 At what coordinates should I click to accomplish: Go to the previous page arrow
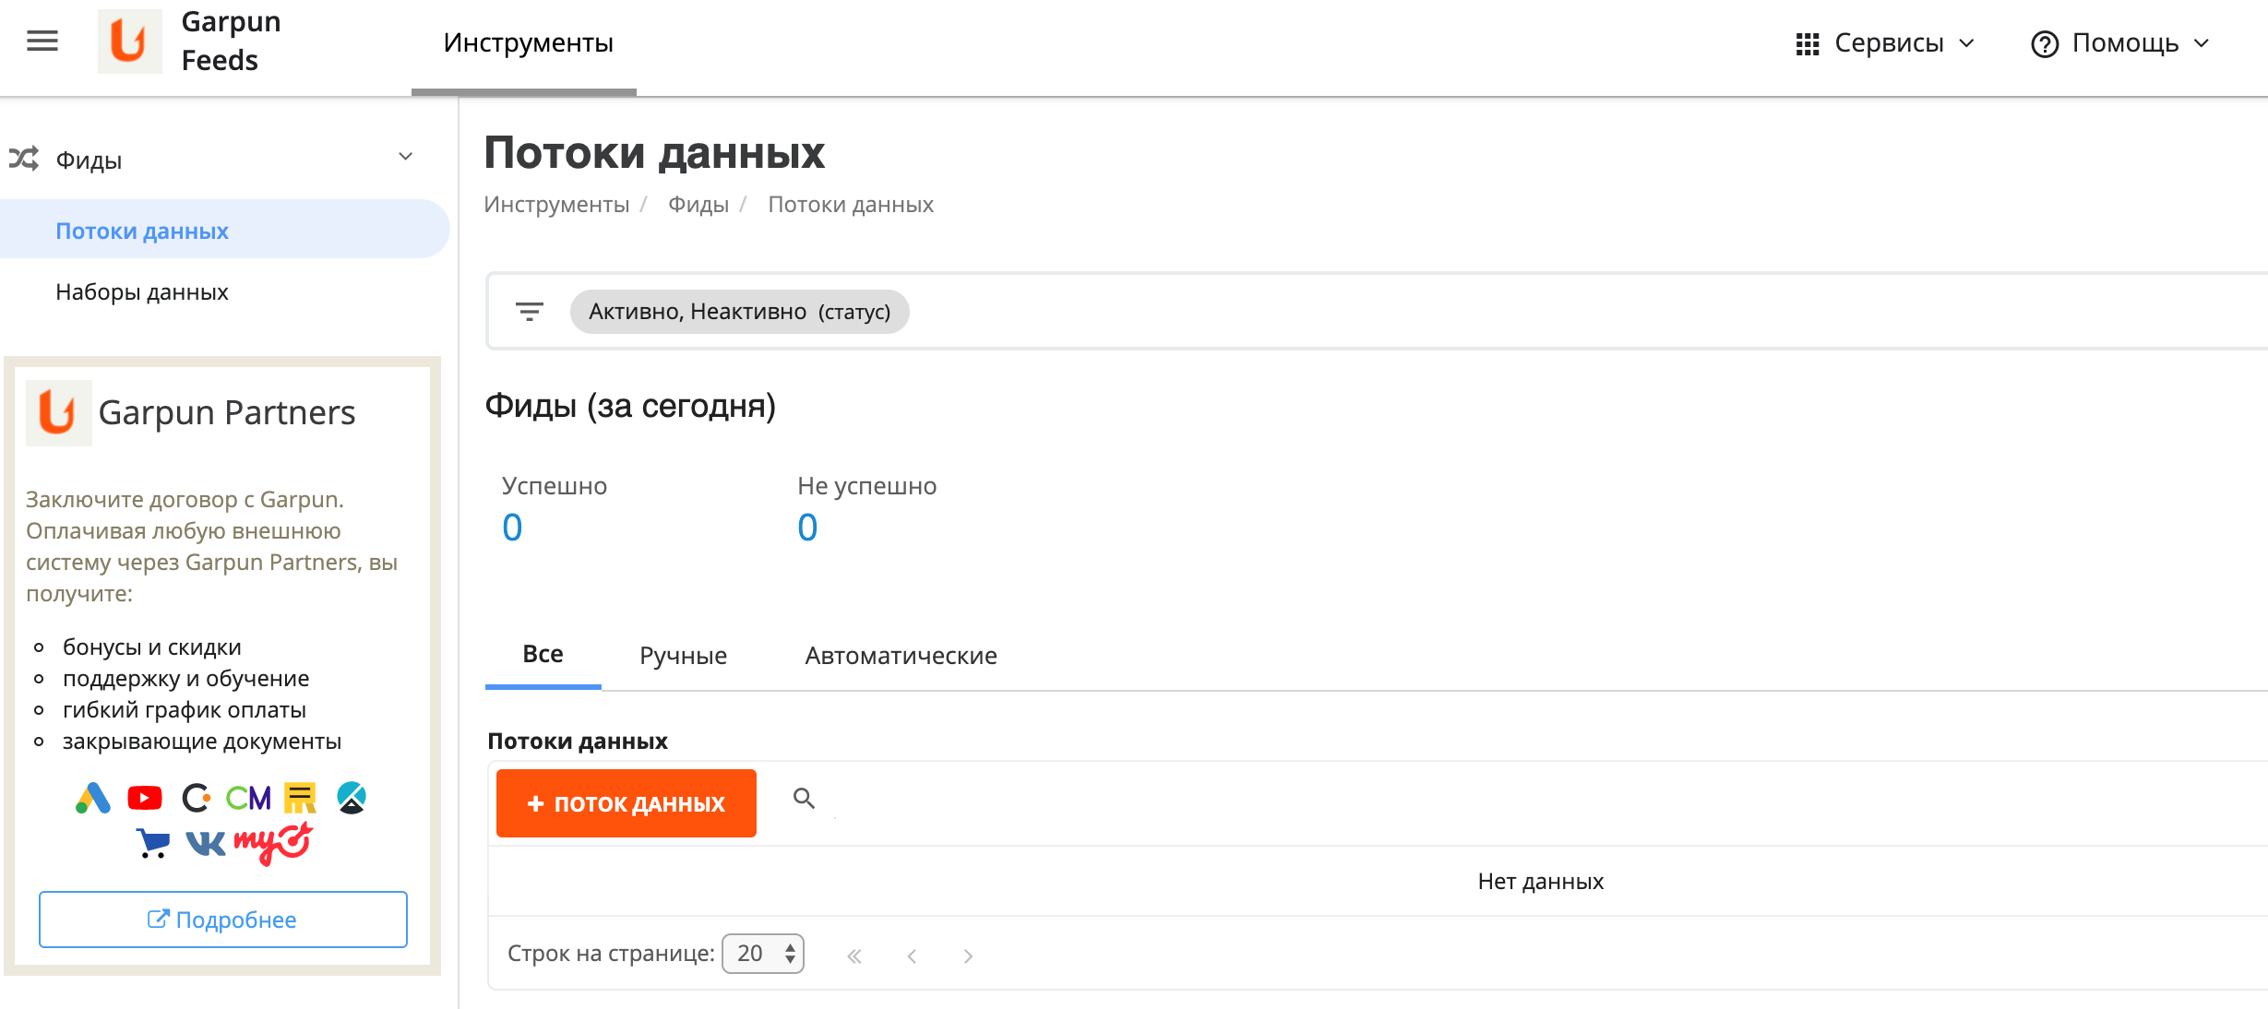point(912,956)
